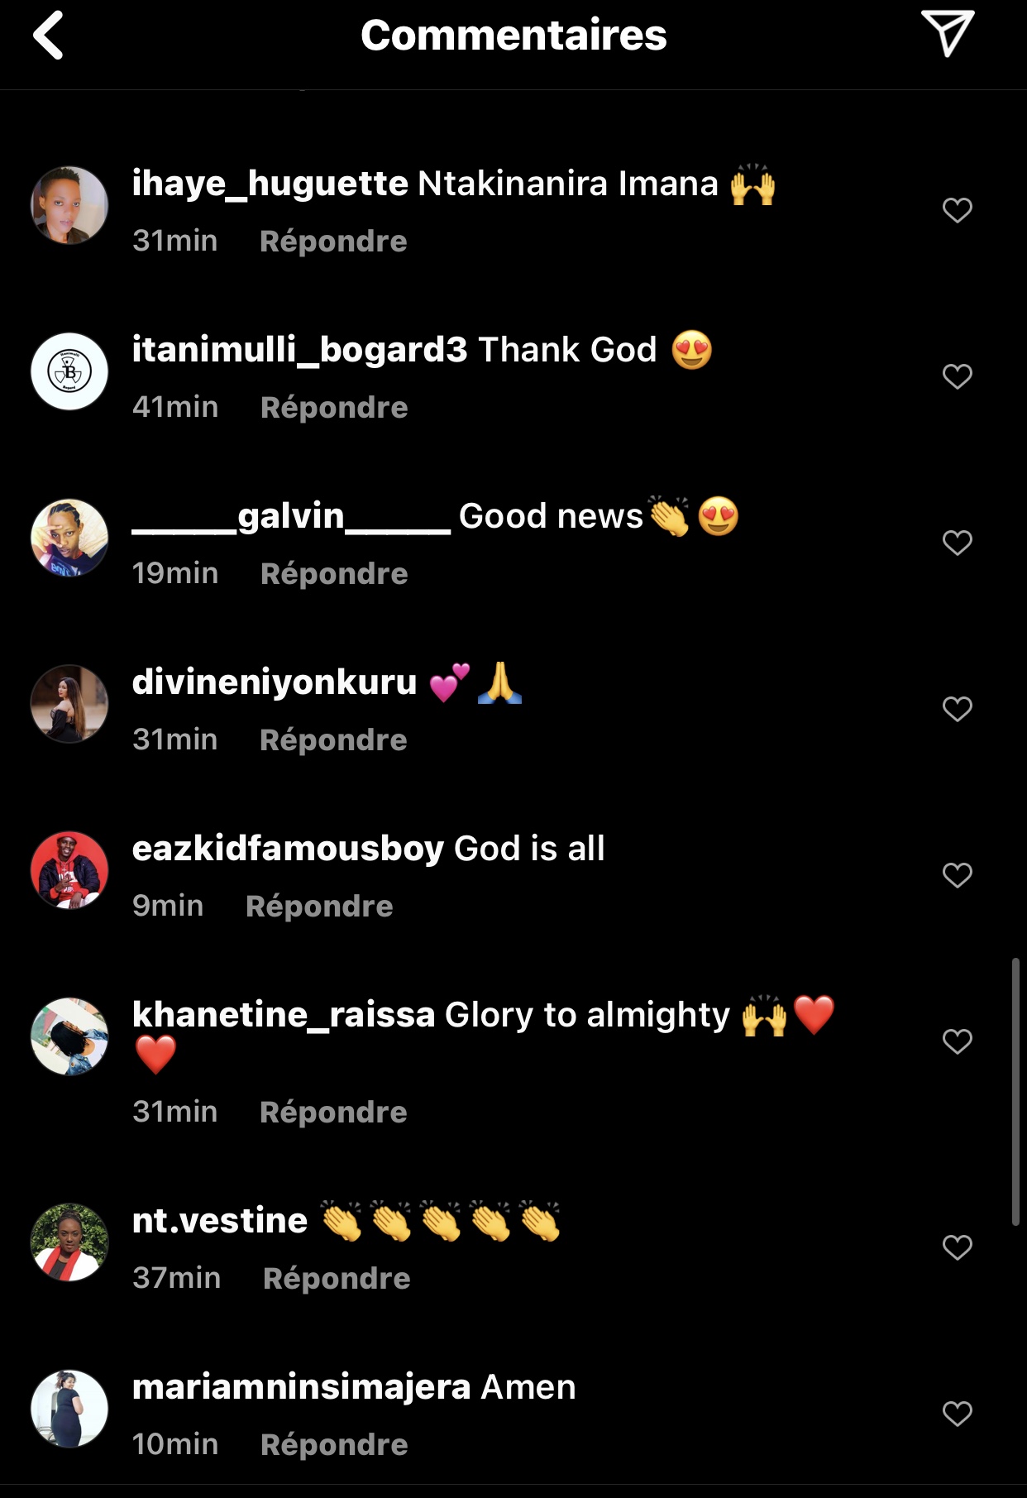This screenshot has height=1498, width=1027.
Task: Reply to ihaye_huguette via Répondre
Action: (333, 242)
